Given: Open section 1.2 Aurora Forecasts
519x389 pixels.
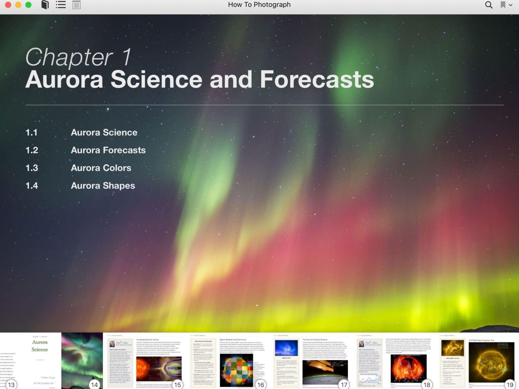Looking at the screenshot, I should coord(108,150).
